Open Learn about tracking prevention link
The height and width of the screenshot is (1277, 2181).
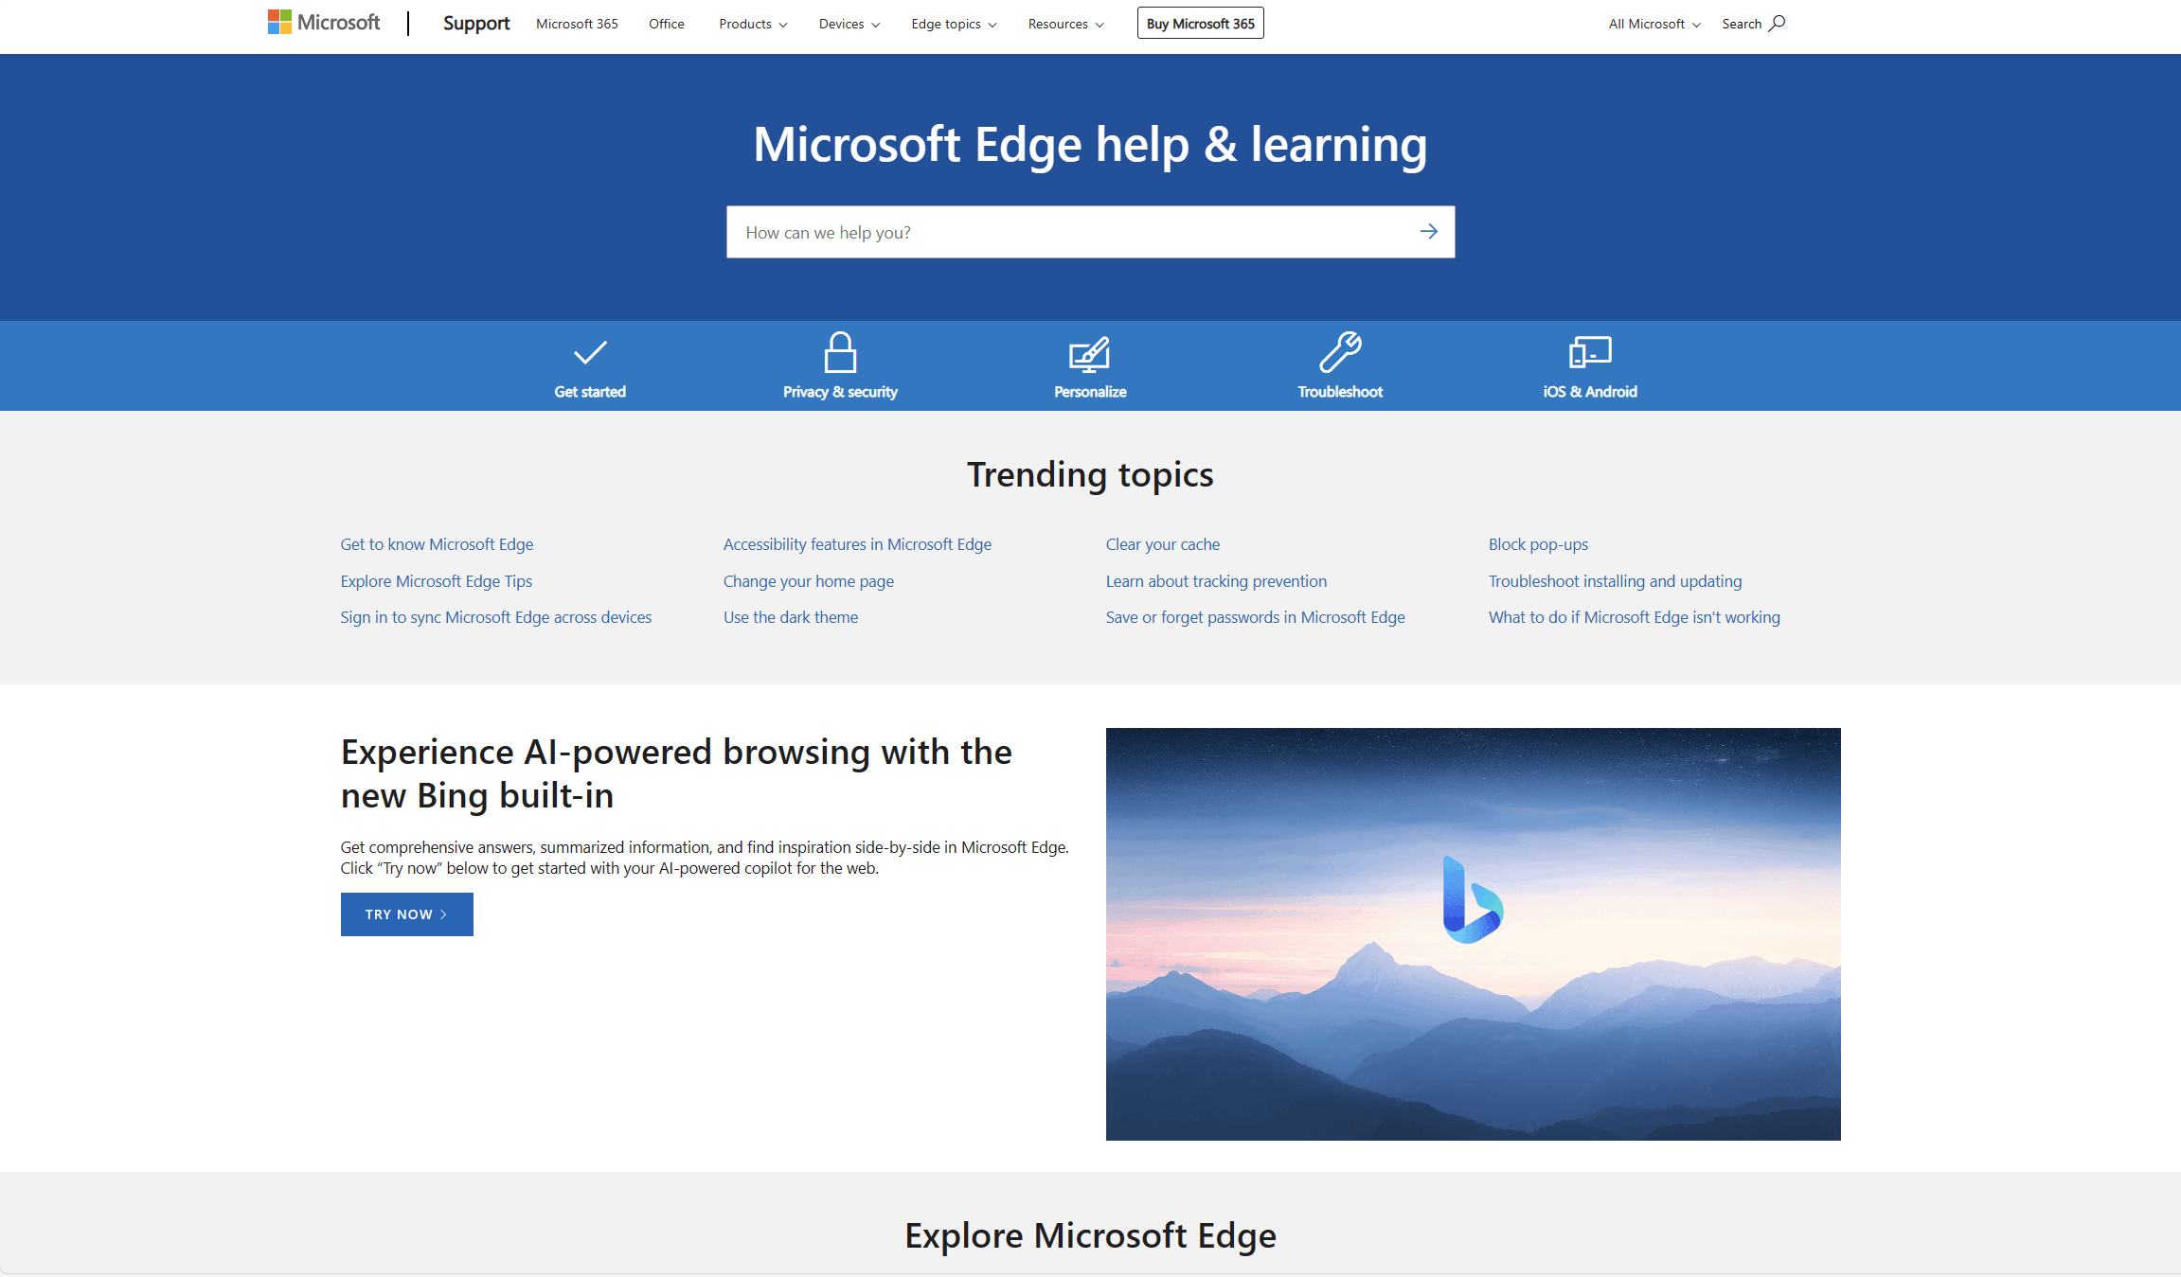pyautogui.click(x=1216, y=581)
